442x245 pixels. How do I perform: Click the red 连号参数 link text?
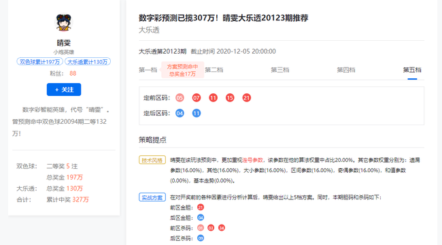pos(252,160)
